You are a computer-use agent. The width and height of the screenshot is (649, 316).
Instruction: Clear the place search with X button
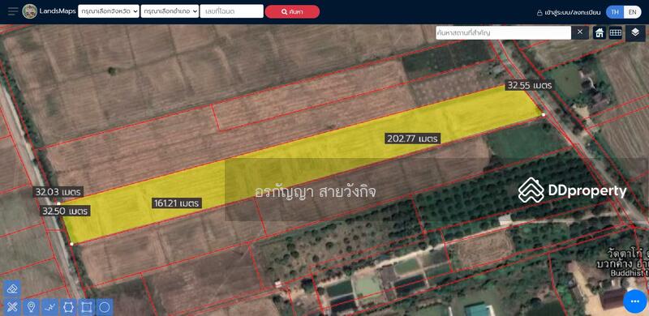coord(580,32)
